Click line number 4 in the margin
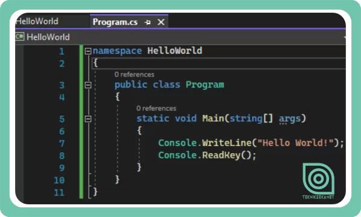This screenshot has width=361, height=217. [61, 97]
